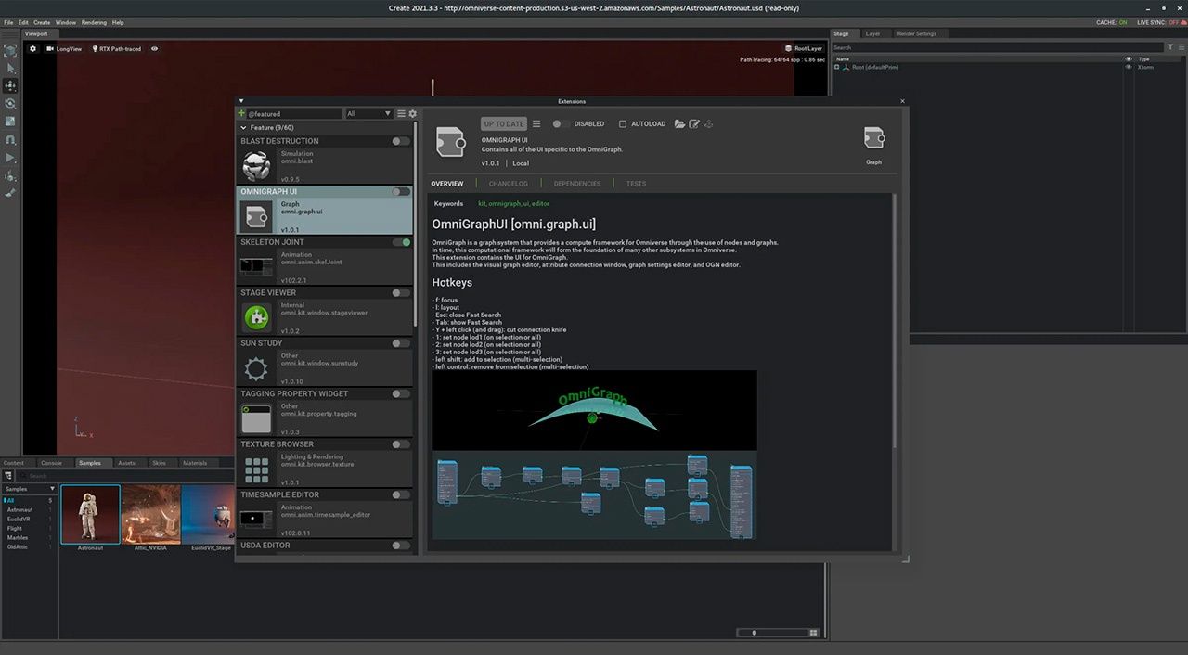The width and height of the screenshot is (1188, 655).
Task: Enable the Blast Destruction extension toggle
Action: coord(400,141)
